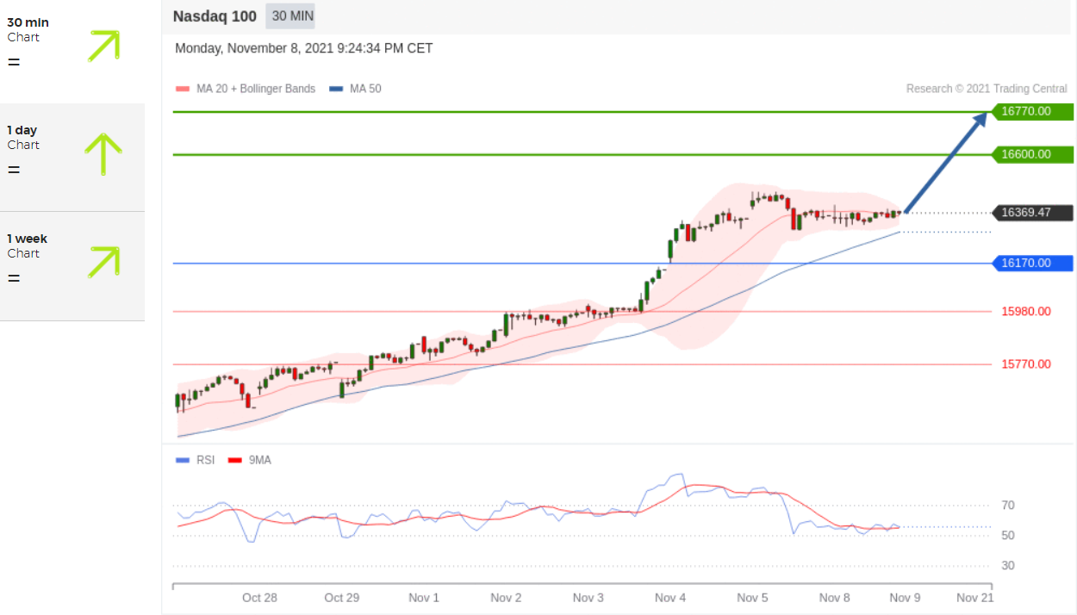Click the 16770.00 green resistance label

pyautogui.click(x=1032, y=111)
